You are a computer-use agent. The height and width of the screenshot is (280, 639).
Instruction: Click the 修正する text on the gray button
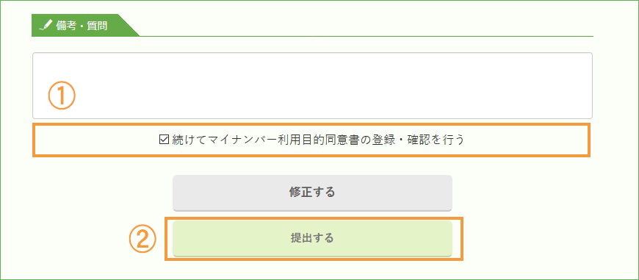312,193
